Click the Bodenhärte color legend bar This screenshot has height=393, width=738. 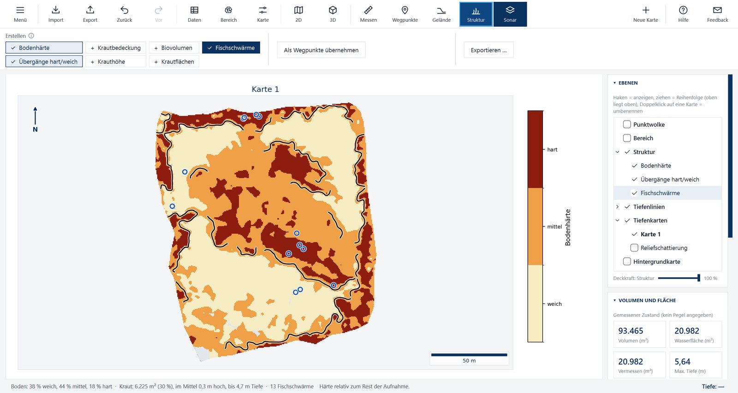(x=535, y=226)
